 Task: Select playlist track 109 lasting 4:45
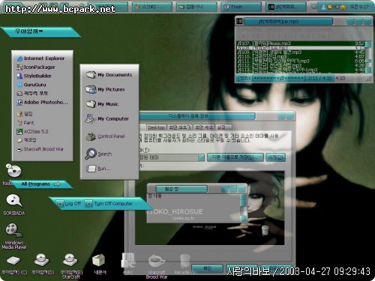click(x=300, y=52)
